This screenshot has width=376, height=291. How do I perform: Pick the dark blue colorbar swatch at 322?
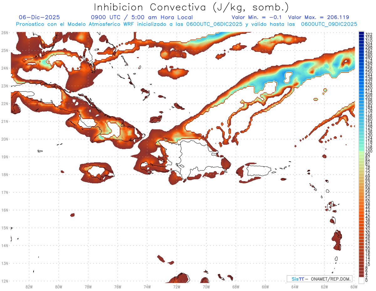tap(361, 34)
